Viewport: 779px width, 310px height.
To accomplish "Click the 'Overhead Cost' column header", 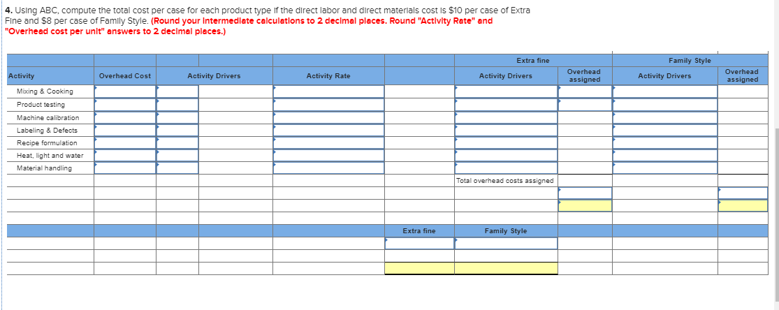I will pos(125,76).
